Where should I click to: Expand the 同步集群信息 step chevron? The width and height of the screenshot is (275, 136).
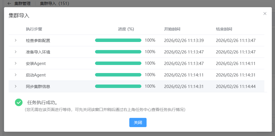tap(16, 86)
